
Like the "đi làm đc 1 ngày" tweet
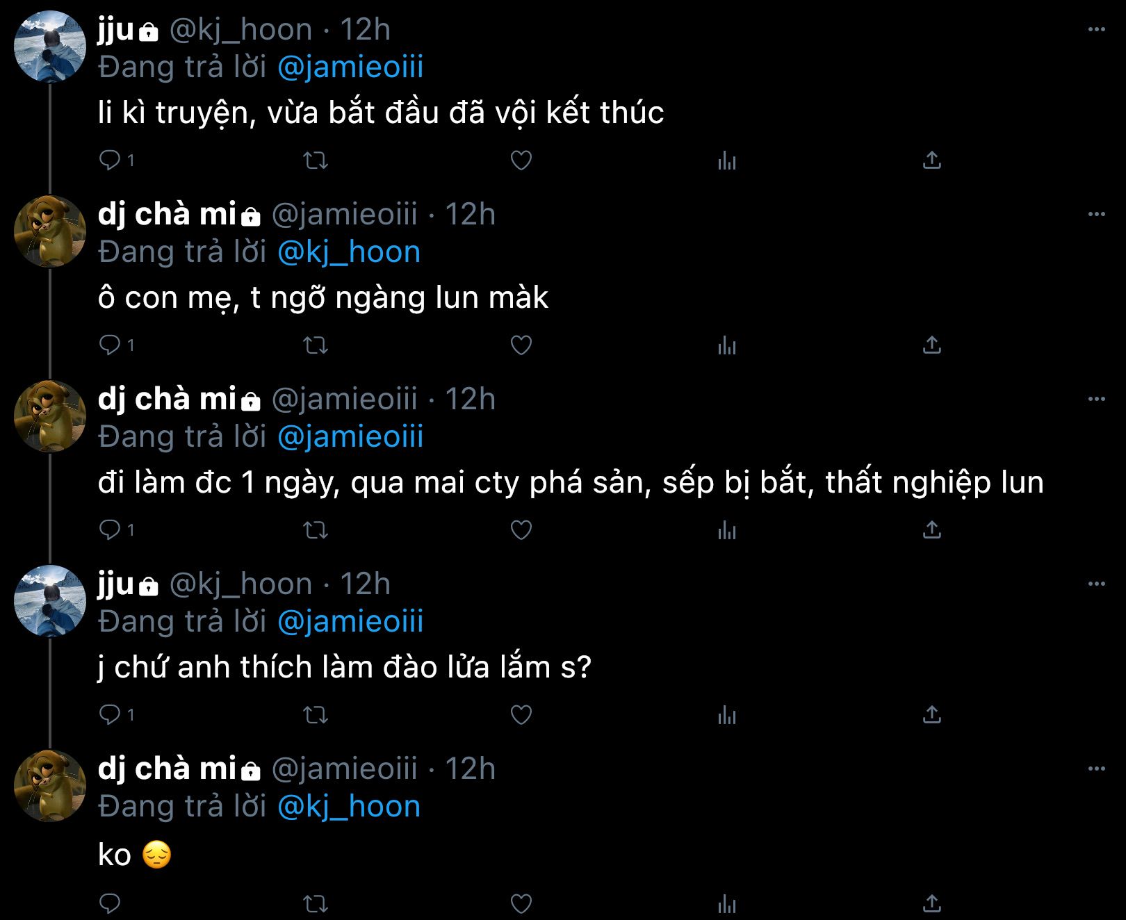[x=521, y=530]
